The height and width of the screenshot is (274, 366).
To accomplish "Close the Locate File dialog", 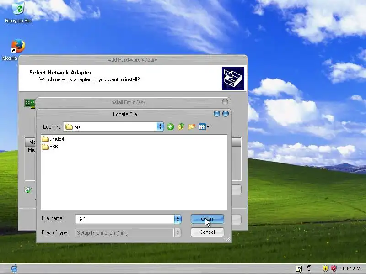I will (226, 114).
